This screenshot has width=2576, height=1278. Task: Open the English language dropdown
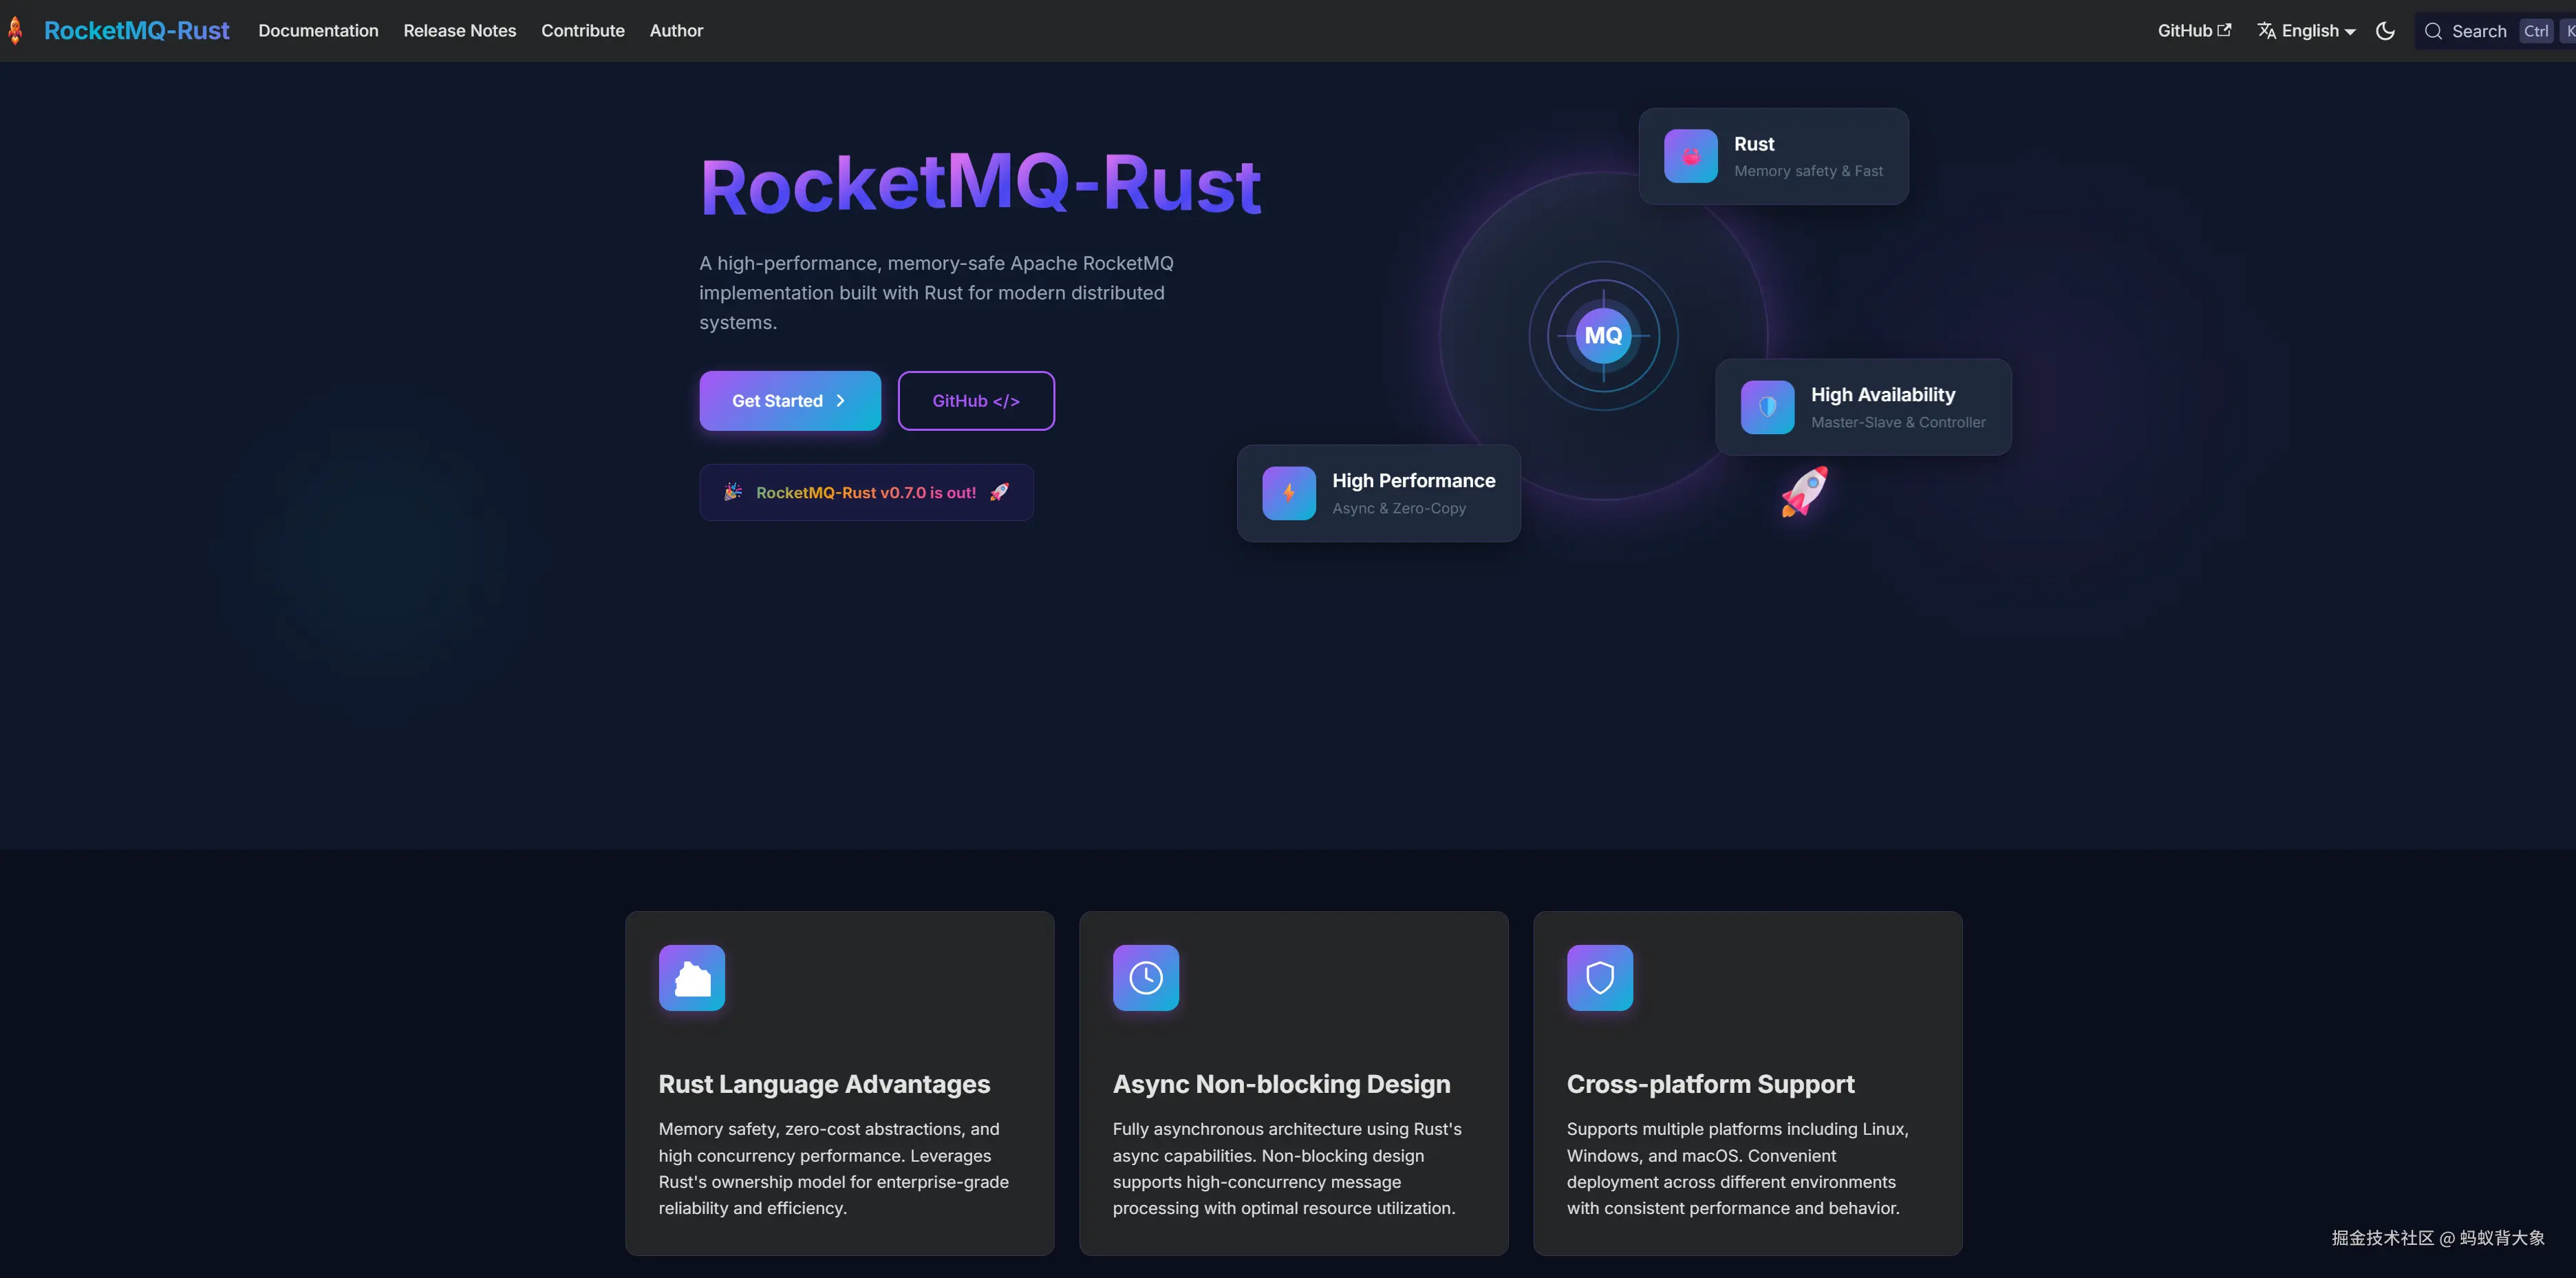pyautogui.click(x=2306, y=31)
